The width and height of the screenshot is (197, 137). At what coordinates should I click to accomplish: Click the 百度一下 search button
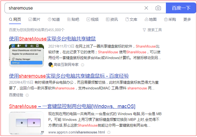coord(181,8)
